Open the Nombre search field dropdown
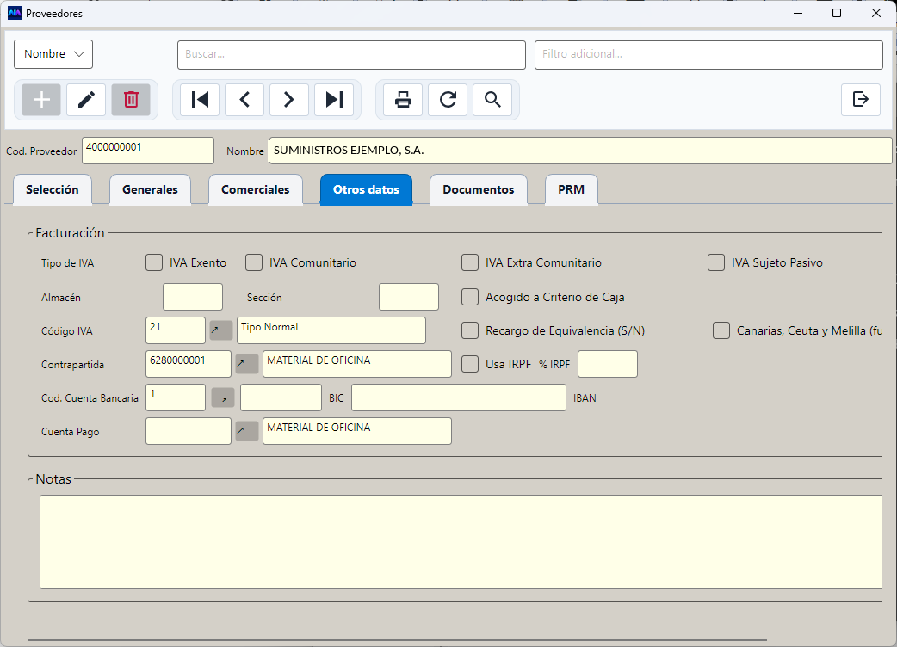The width and height of the screenshot is (897, 647). pos(53,54)
